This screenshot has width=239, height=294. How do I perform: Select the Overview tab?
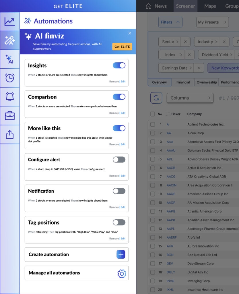point(160,82)
